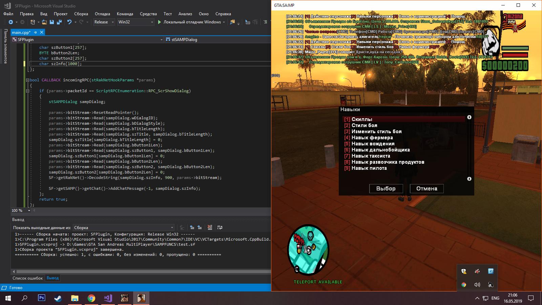
Task: Open Photoshop from the taskbar
Action: pos(41,298)
